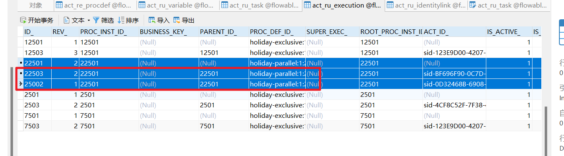The image size is (564, 156).
Task: Click the BUSINESS_KEY_ Null cell of row 7501
Action: pos(168,115)
